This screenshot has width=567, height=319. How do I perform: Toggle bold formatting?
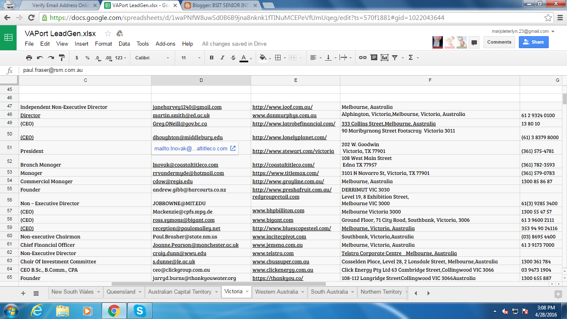(x=211, y=58)
